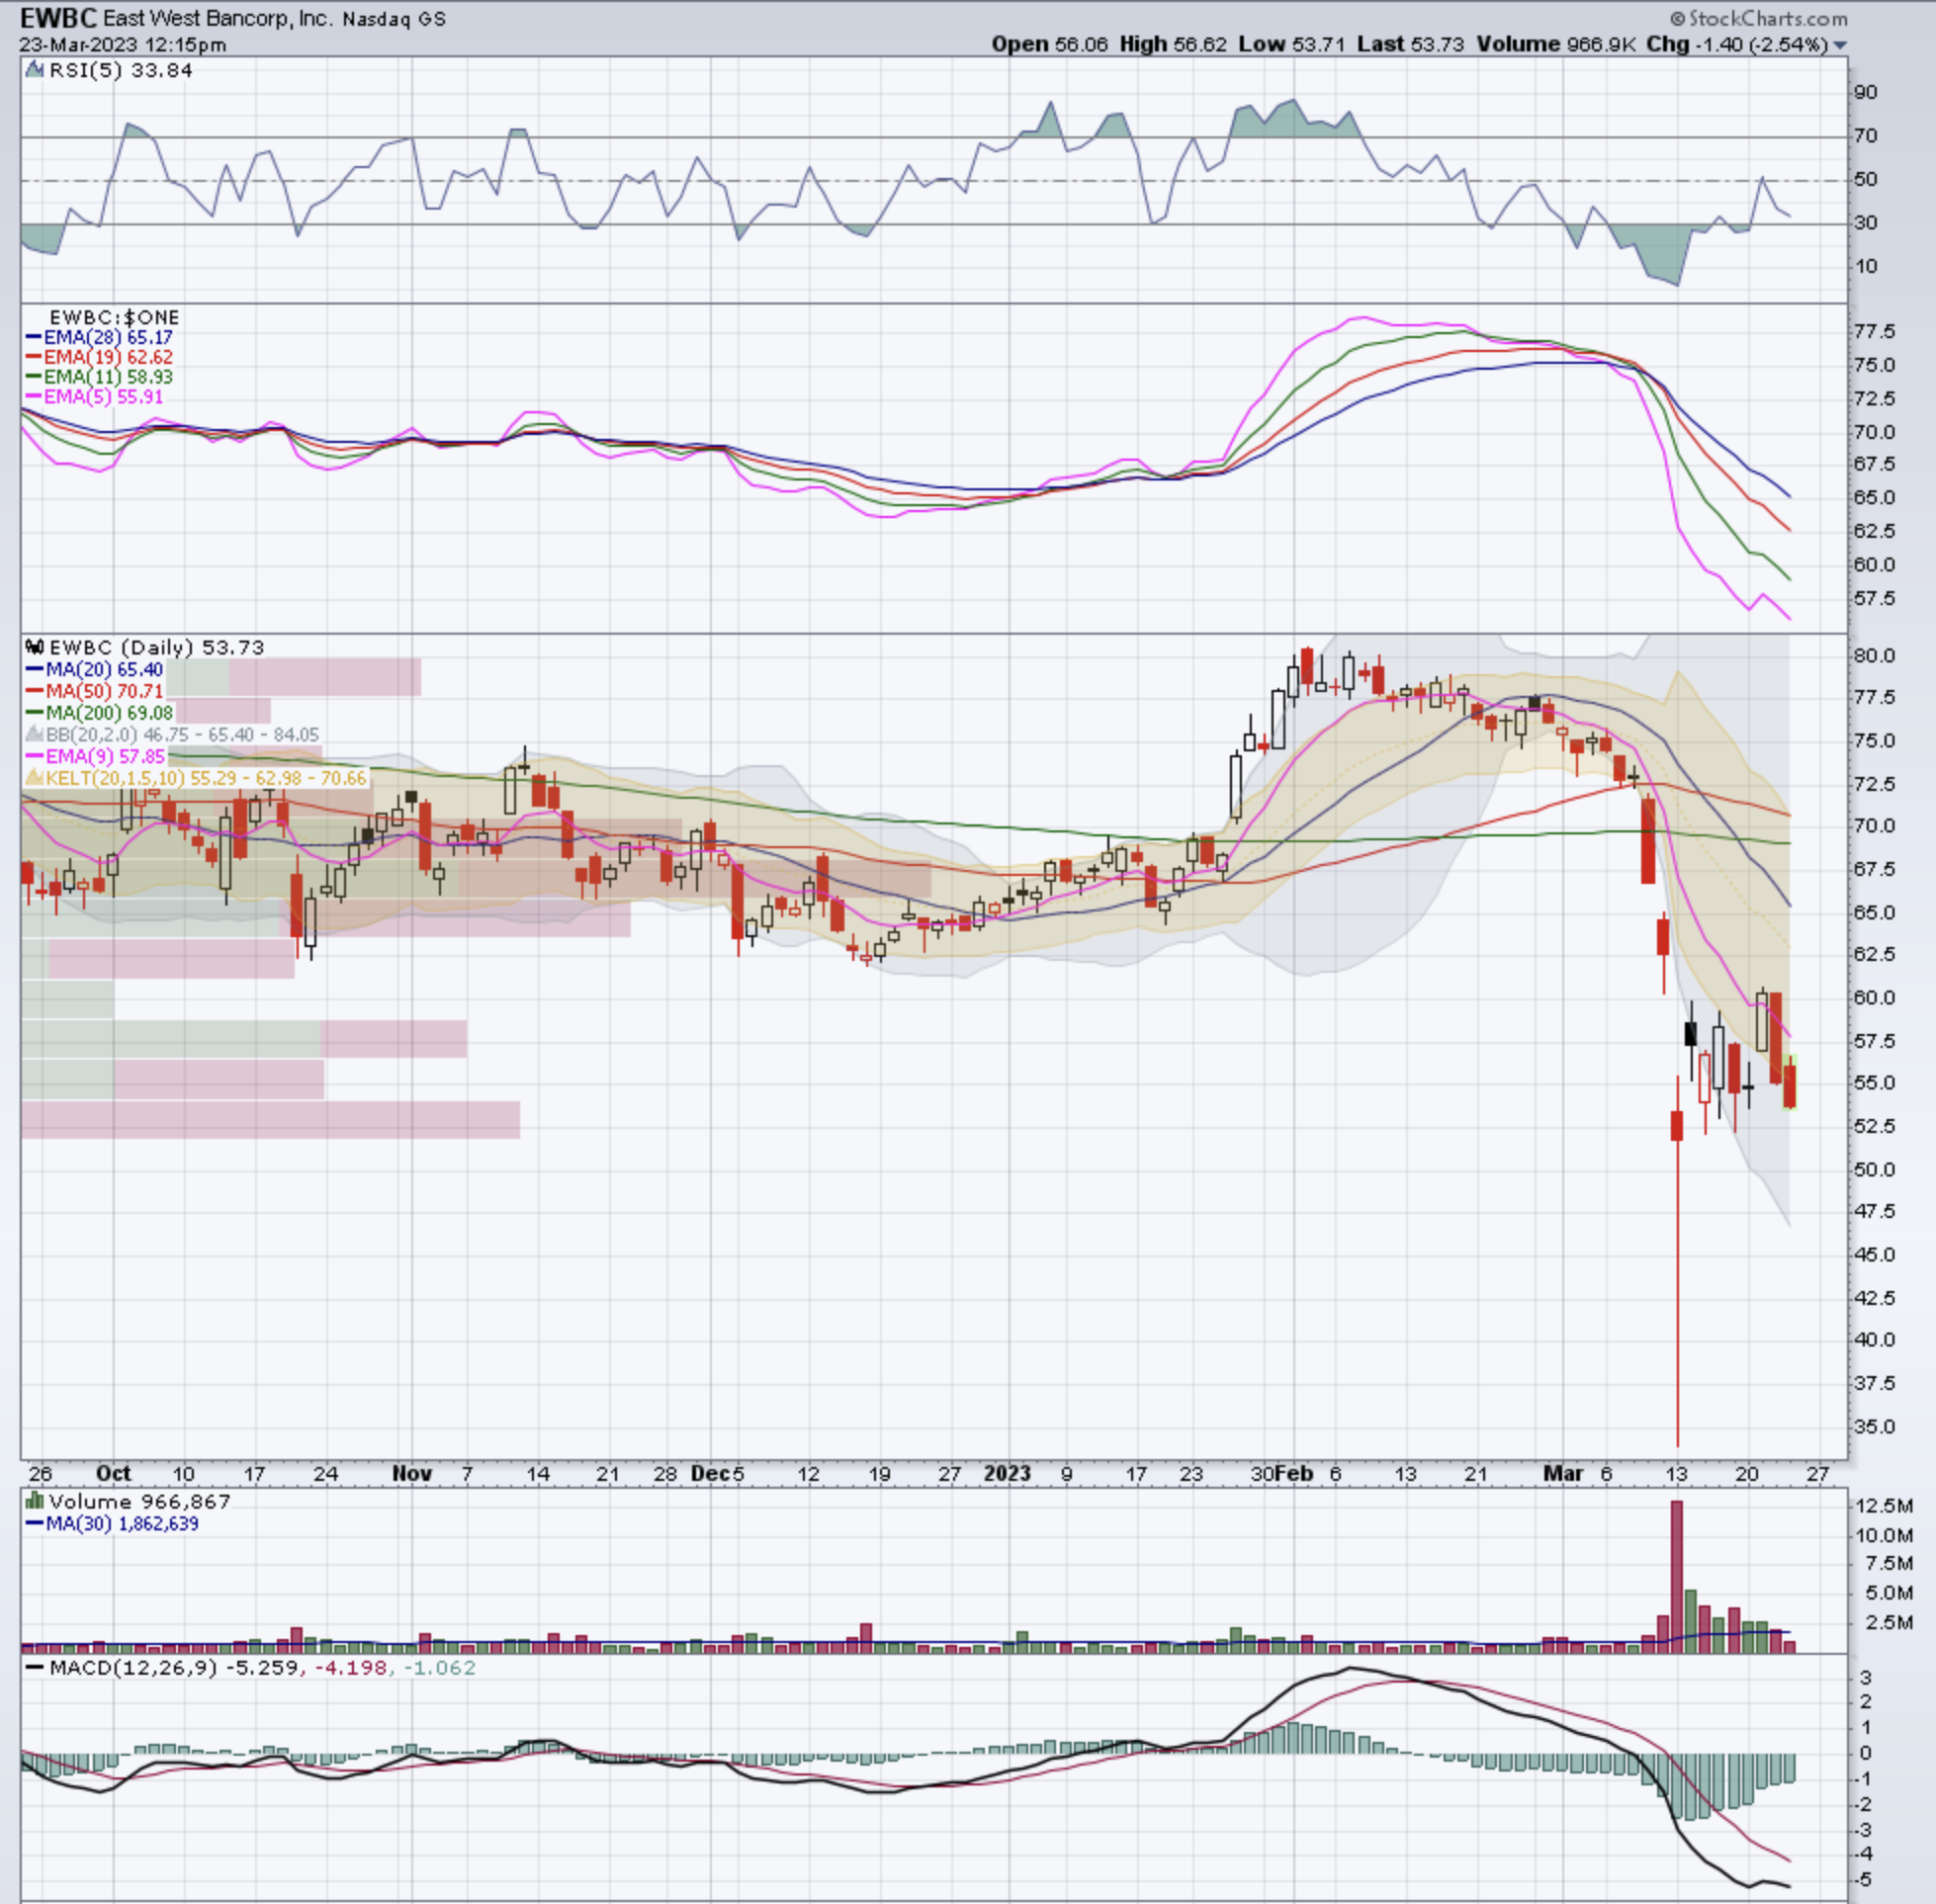Click the MA(200) 69.08 legend entry
Image resolution: width=1936 pixels, height=1904 pixels.
(109, 713)
